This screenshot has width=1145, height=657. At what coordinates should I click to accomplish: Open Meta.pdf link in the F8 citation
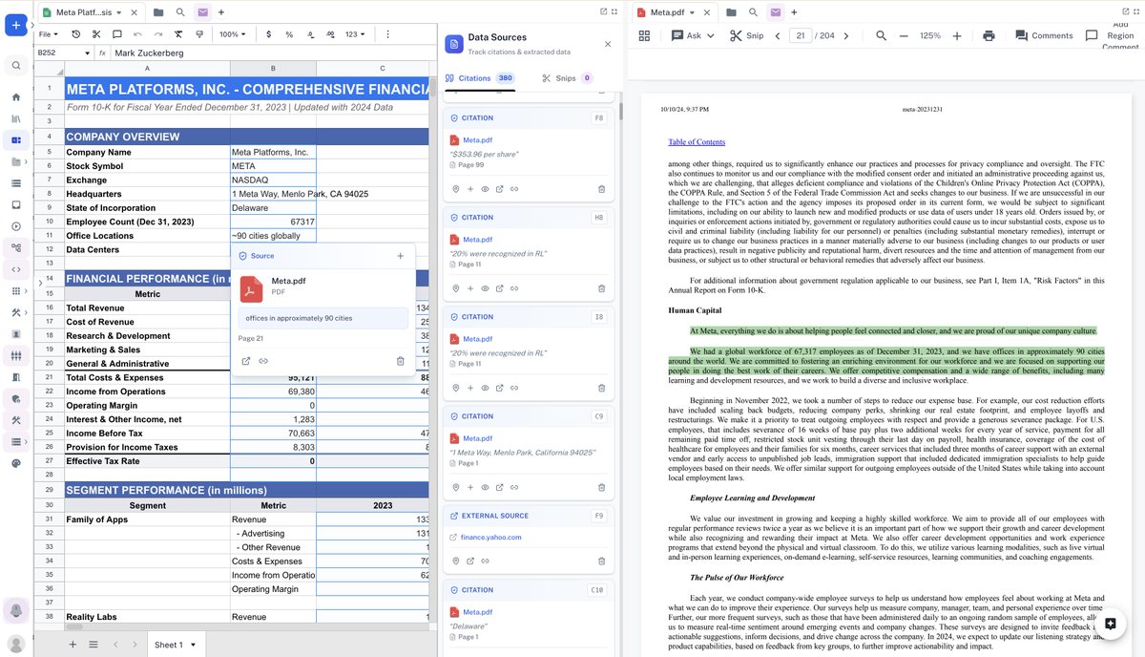(477, 140)
